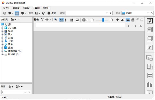The height and width of the screenshot is (100, 155).
Task: Click the swap arrows icon in right sidebar
Action: 150,21
